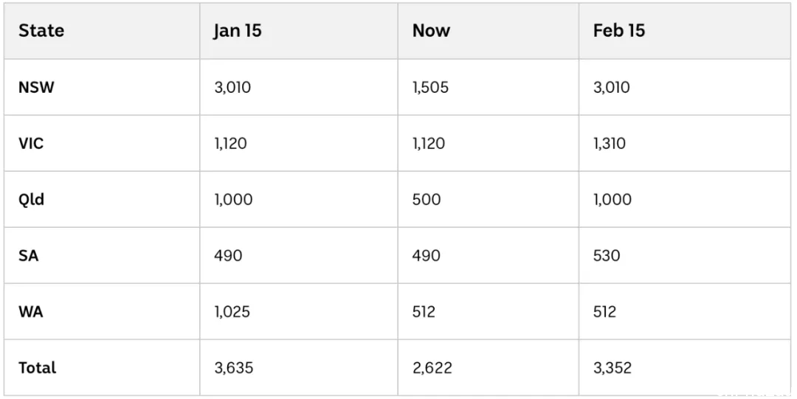The height and width of the screenshot is (399, 797).
Task: Click the State column header
Action: coord(41,30)
